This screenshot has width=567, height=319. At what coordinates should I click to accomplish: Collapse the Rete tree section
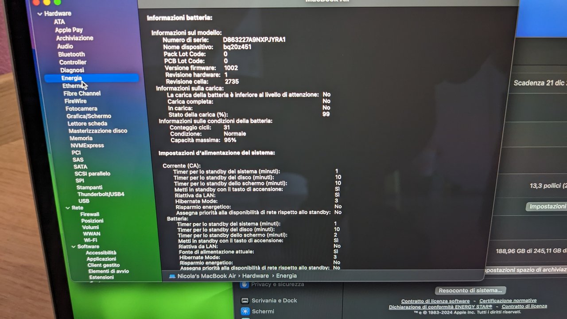[68, 208]
